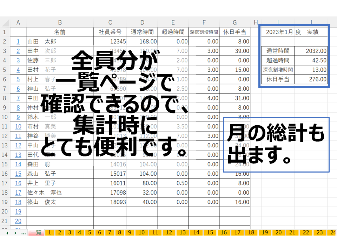Click the select-all corner triangle
337x252 pixels.
pyautogui.click(x=5, y=22)
